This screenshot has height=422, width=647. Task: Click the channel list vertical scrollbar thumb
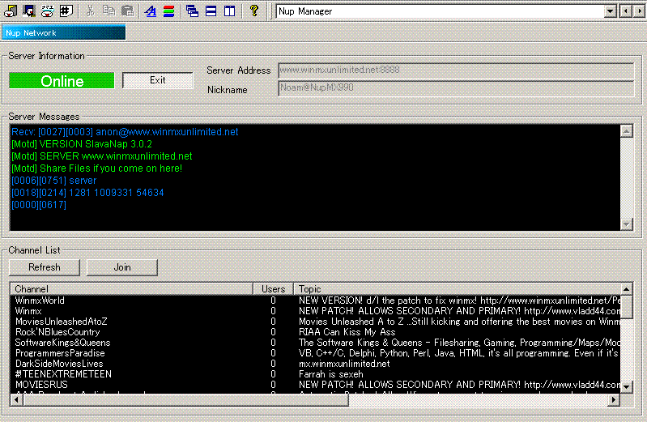[x=627, y=307]
